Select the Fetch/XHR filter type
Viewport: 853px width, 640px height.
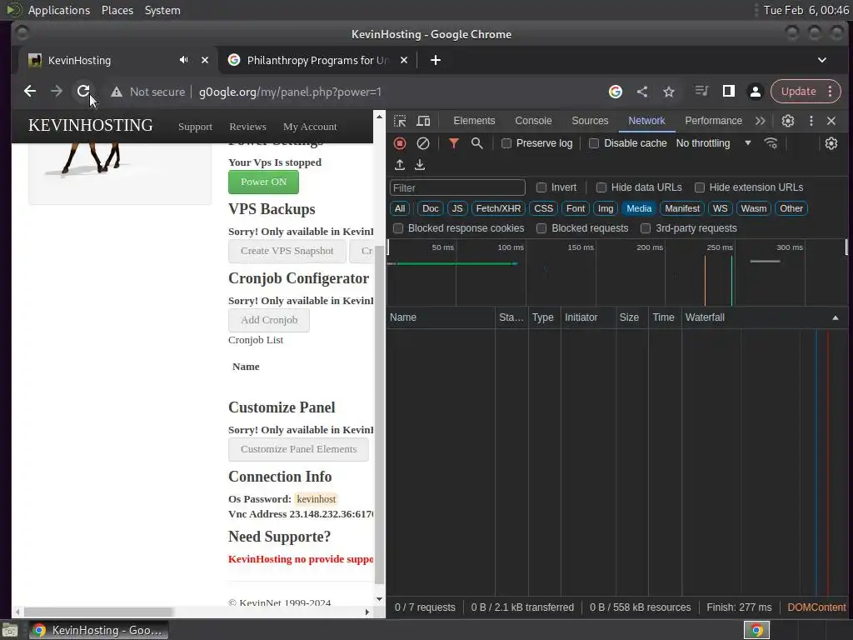(x=498, y=208)
